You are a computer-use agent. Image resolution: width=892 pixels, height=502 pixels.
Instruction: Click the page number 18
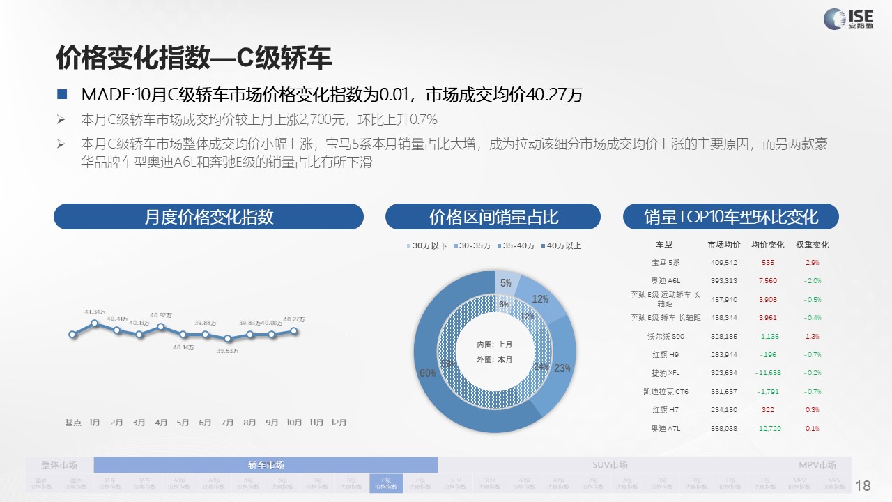[863, 485]
